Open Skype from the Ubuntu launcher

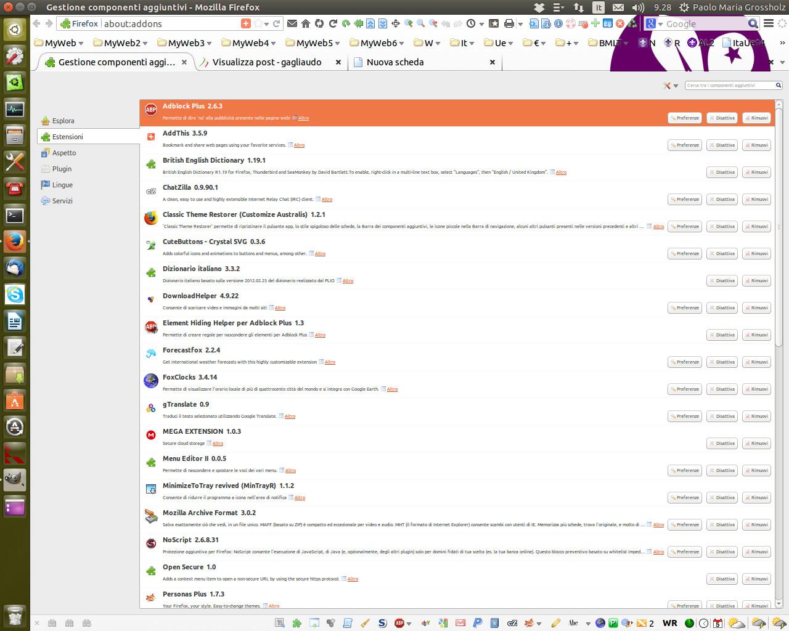(15, 295)
